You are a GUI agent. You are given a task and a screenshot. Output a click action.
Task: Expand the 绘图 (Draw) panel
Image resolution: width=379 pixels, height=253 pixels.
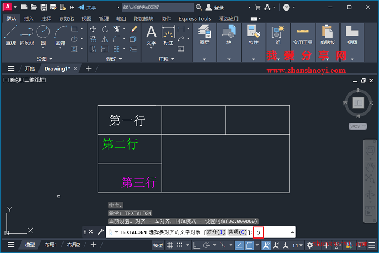tap(45, 59)
